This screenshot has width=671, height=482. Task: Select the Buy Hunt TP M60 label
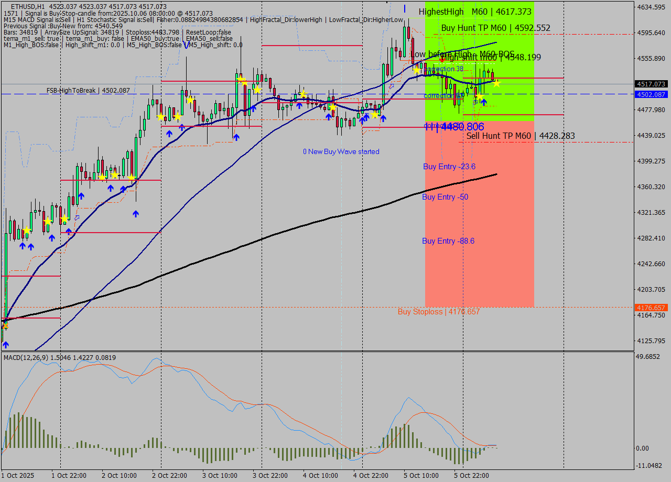(x=495, y=28)
